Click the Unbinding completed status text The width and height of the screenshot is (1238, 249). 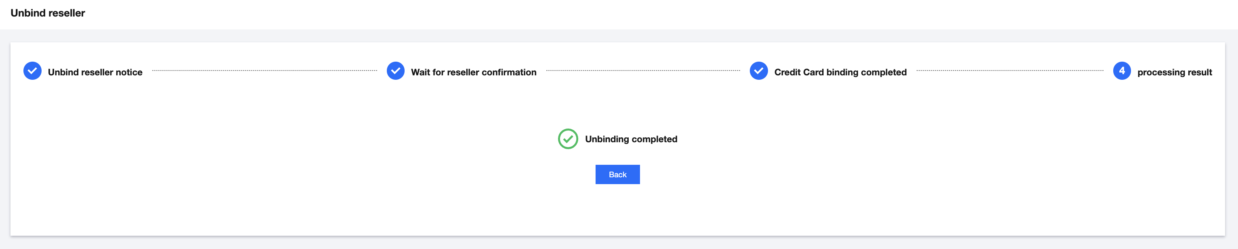tap(631, 139)
